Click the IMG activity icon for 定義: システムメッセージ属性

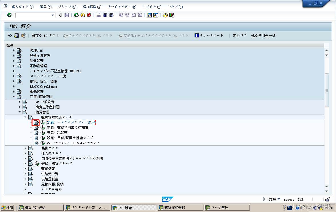coord(36,122)
